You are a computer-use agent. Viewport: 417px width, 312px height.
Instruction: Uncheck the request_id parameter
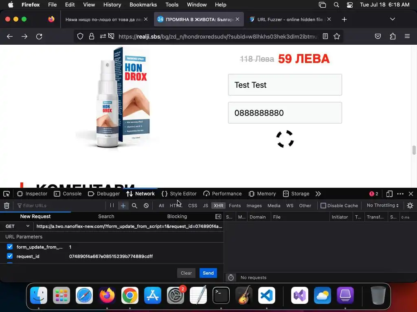(10, 256)
